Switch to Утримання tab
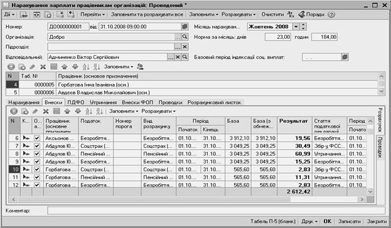The image size is (391, 228). click(x=103, y=102)
